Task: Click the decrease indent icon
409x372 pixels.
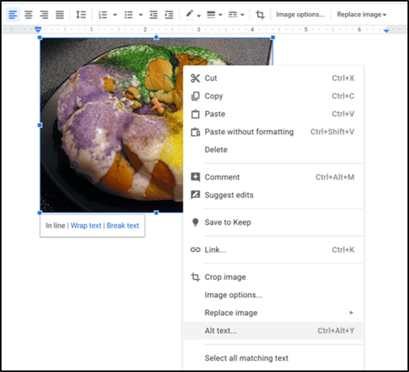Action: point(153,15)
